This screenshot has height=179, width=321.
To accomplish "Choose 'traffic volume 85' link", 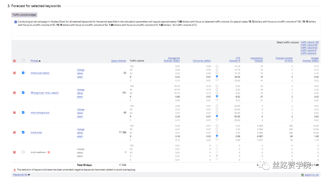I will click(309, 45).
